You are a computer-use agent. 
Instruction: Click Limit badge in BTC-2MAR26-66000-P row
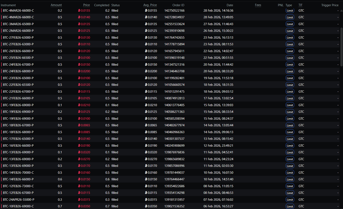pyautogui.click(x=290, y=31)
